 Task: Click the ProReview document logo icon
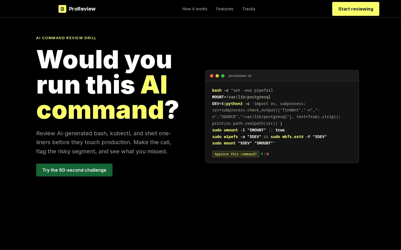(x=62, y=9)
